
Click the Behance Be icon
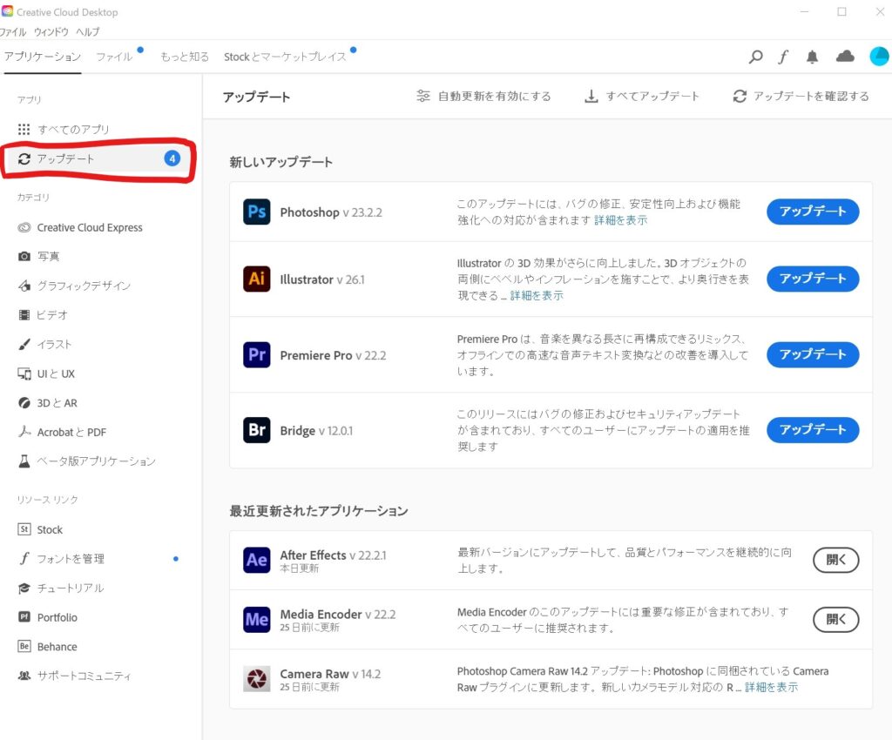click(x=24, y=646)
